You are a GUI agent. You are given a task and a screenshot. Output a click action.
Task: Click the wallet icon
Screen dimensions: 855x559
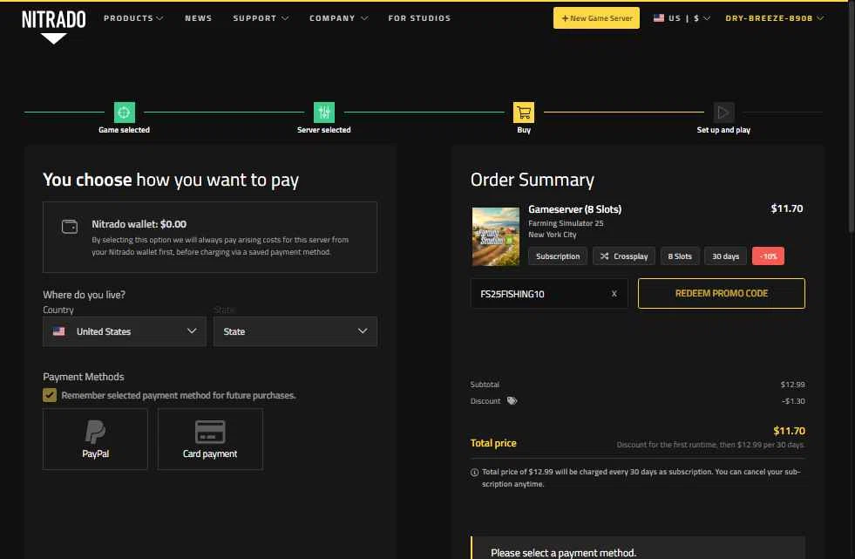(x=70, y=227)
